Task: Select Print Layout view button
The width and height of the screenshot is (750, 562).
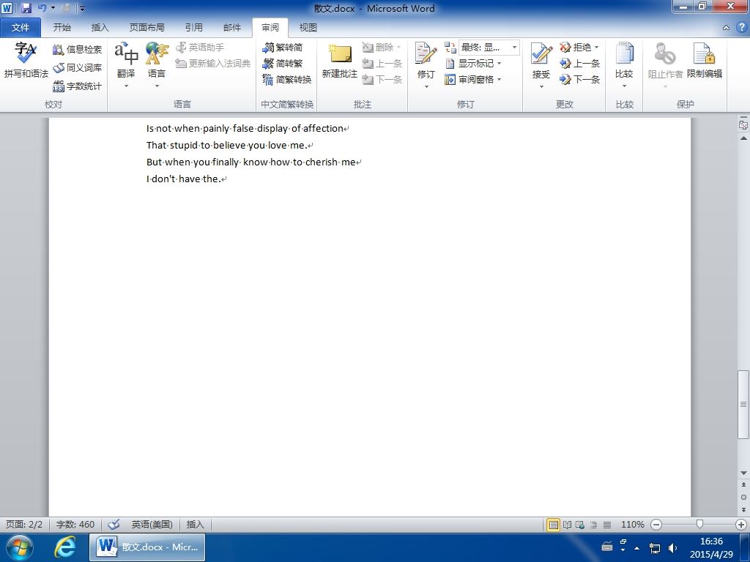Action: [554, 525]
